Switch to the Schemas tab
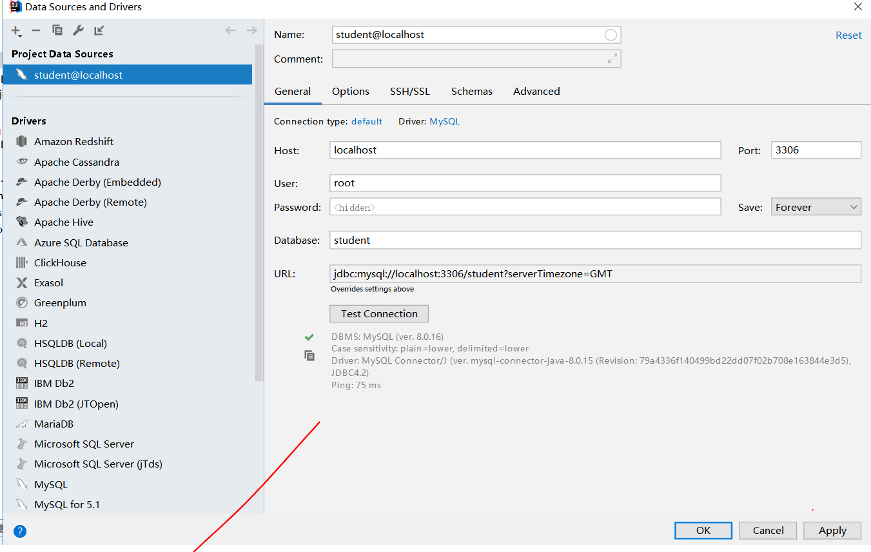Viewport: 871px width, 552px height. click(x=471, y=91)
